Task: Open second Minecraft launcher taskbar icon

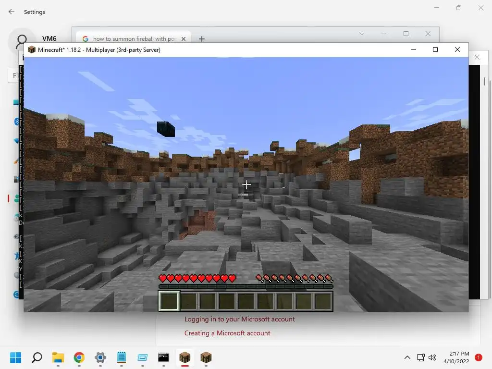Action: click(206, 357)
